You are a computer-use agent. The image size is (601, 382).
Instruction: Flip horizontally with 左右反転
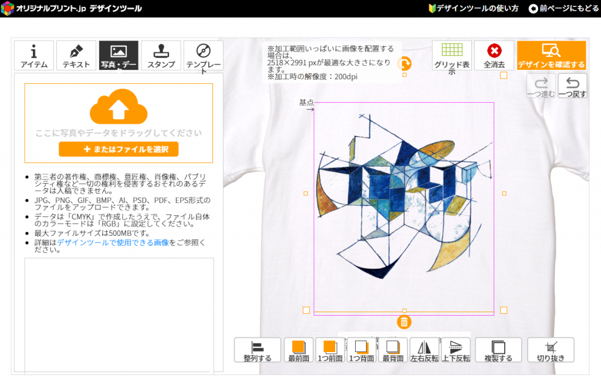pos(424,350)
